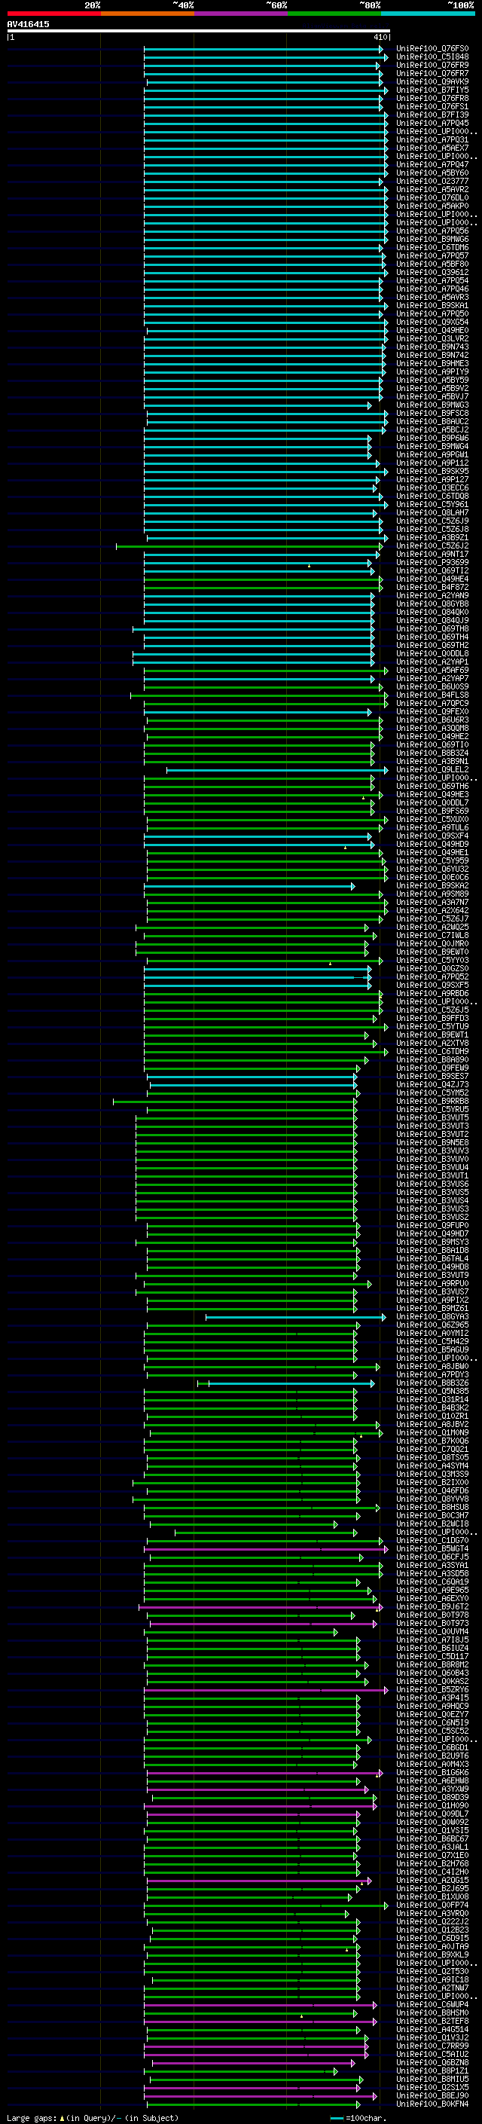This screenshot has height=2124, width=482.
Task: Click the cyan alignment bar for UniRef100_Q76FS0
Action: tap(264, 49)
